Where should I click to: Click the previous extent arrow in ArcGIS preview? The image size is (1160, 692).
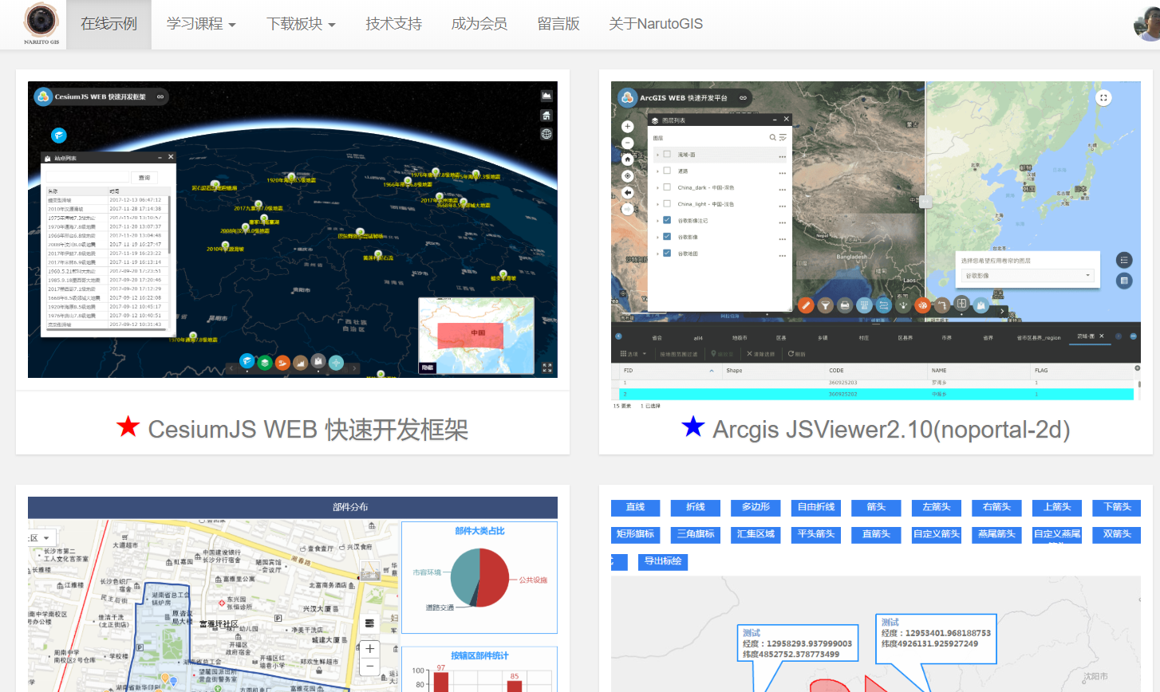point(627,193)
